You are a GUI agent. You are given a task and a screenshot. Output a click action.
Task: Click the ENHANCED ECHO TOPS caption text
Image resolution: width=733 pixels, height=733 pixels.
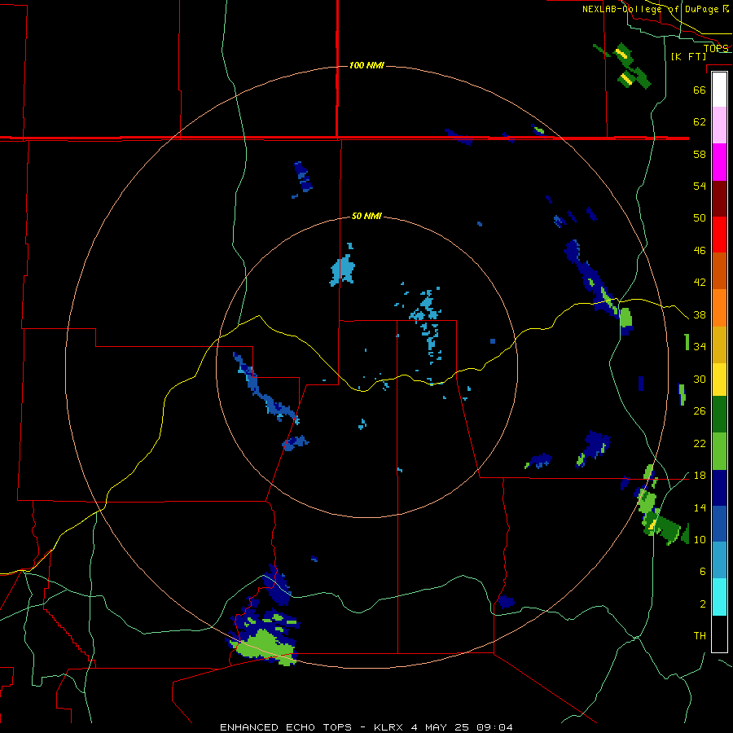tap(286, 727)
